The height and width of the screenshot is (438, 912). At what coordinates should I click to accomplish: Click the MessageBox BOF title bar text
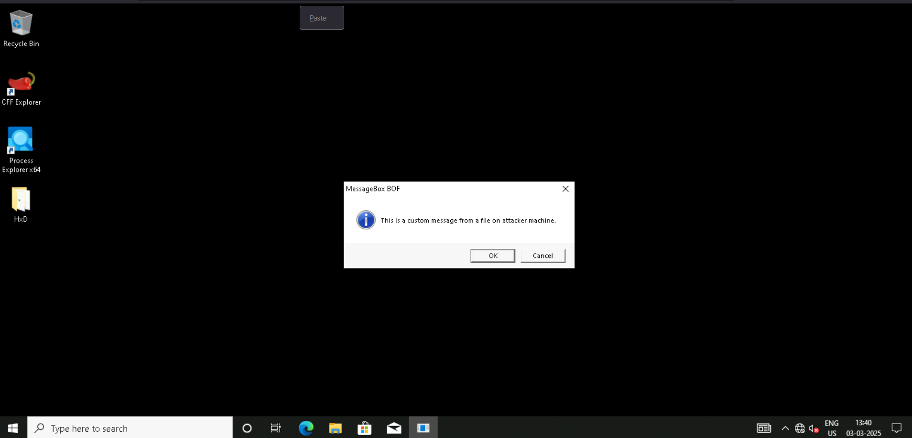pyautogui.click(x=373, y=189)
